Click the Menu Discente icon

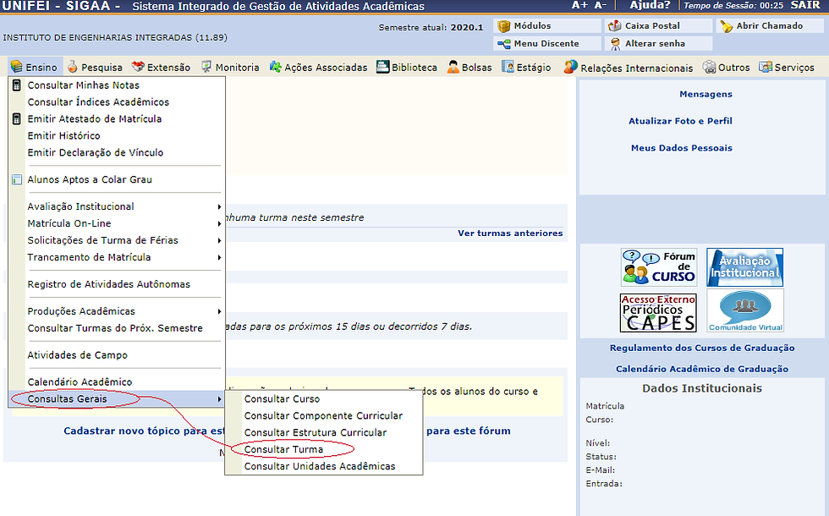click(x=504, y=44)
